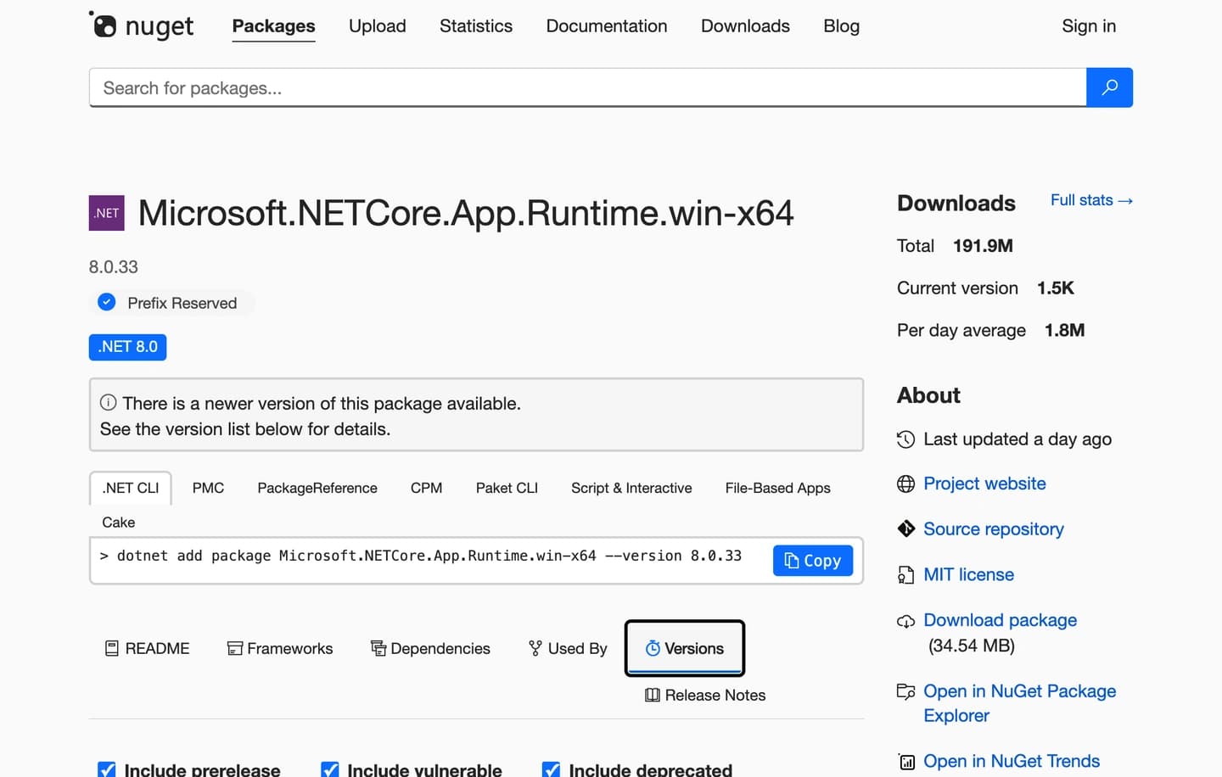This screenshot has width=1222, height=777.
Task: Click the Dependencies stack icon
Action: 378,648
